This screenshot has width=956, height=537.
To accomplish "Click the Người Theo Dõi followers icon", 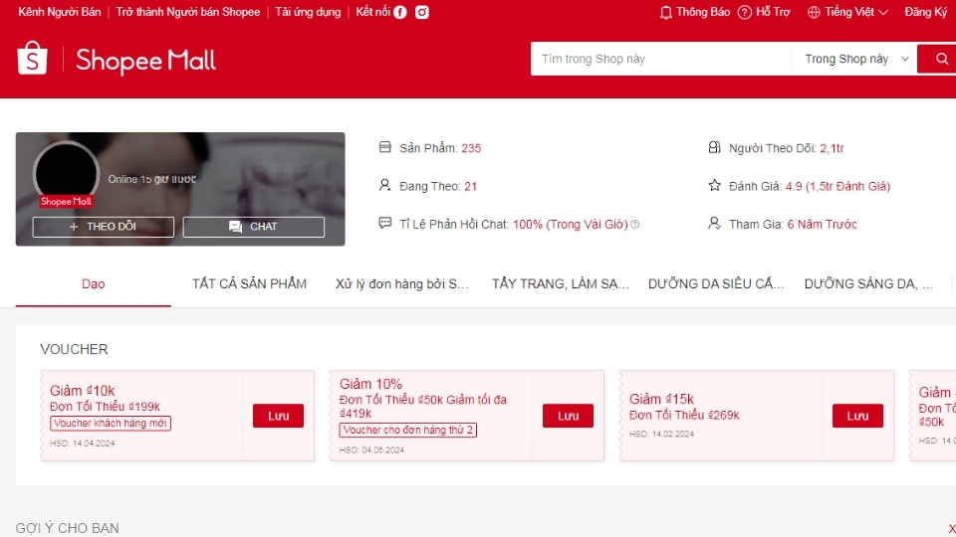I will pyautogui.click(x=715, y=147).
